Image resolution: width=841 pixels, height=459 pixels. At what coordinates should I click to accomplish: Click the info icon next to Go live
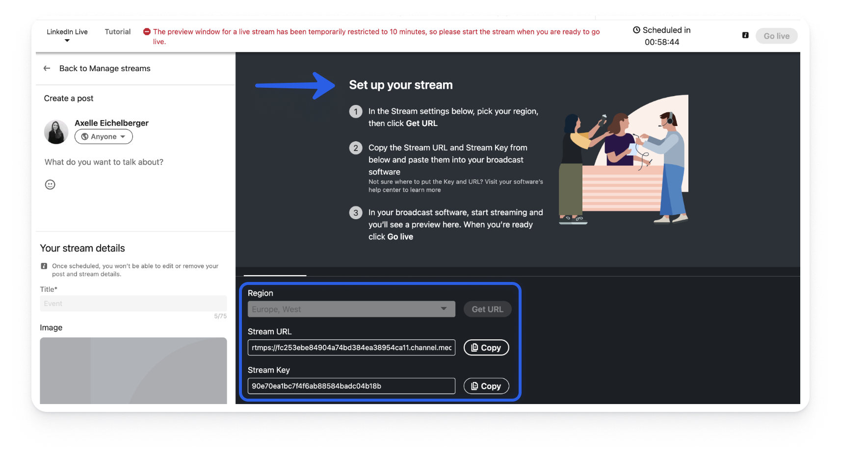[x=745, y=35]
